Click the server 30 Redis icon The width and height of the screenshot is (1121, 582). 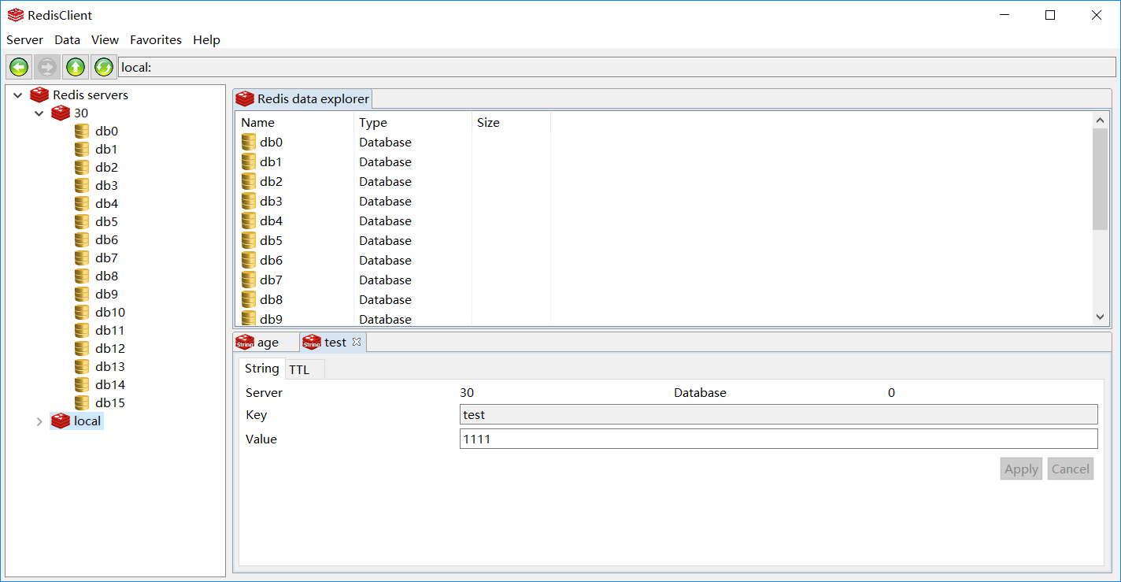point(61,113)
